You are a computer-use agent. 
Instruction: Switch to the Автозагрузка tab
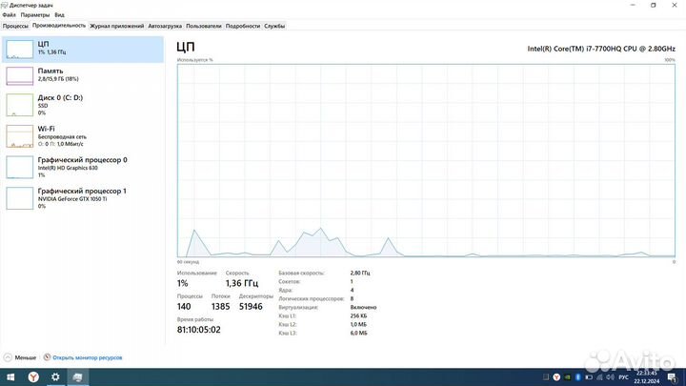(x=165, y=27)
